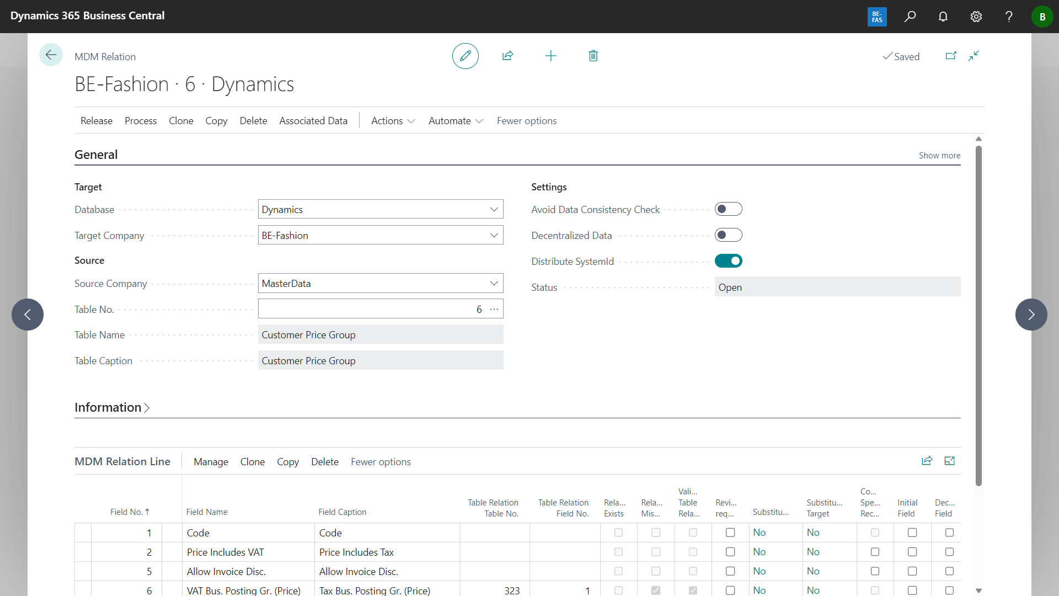This screenshot has width=1059, height=596.
Task: Open the Source Company dropdown
Action: (x=494, y=283)
